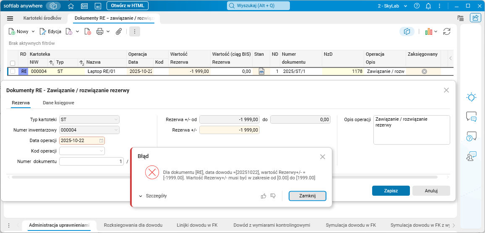
Task: Refresh the document list
Action: pyautogui.click(x=447, y=31)
